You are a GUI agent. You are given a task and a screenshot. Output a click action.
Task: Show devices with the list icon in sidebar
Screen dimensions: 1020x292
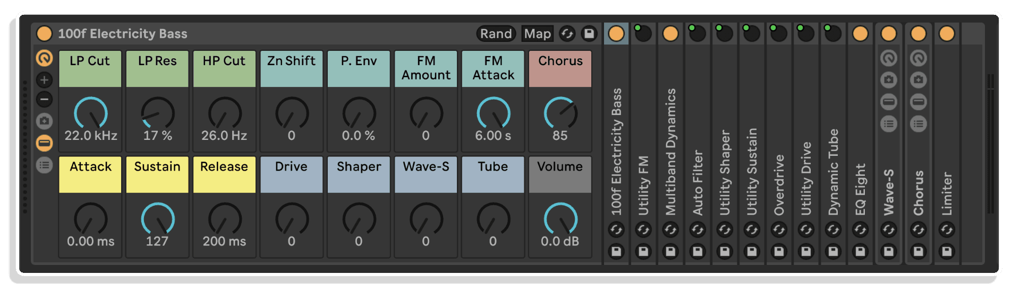click(44, 165)
